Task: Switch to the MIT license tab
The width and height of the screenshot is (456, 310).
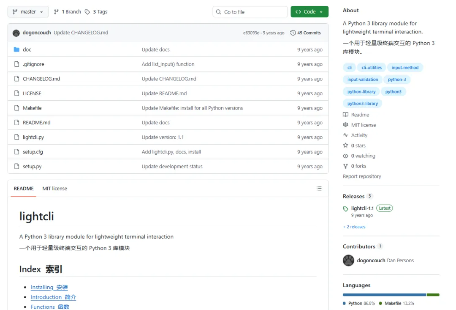Action: pos(54,189)
